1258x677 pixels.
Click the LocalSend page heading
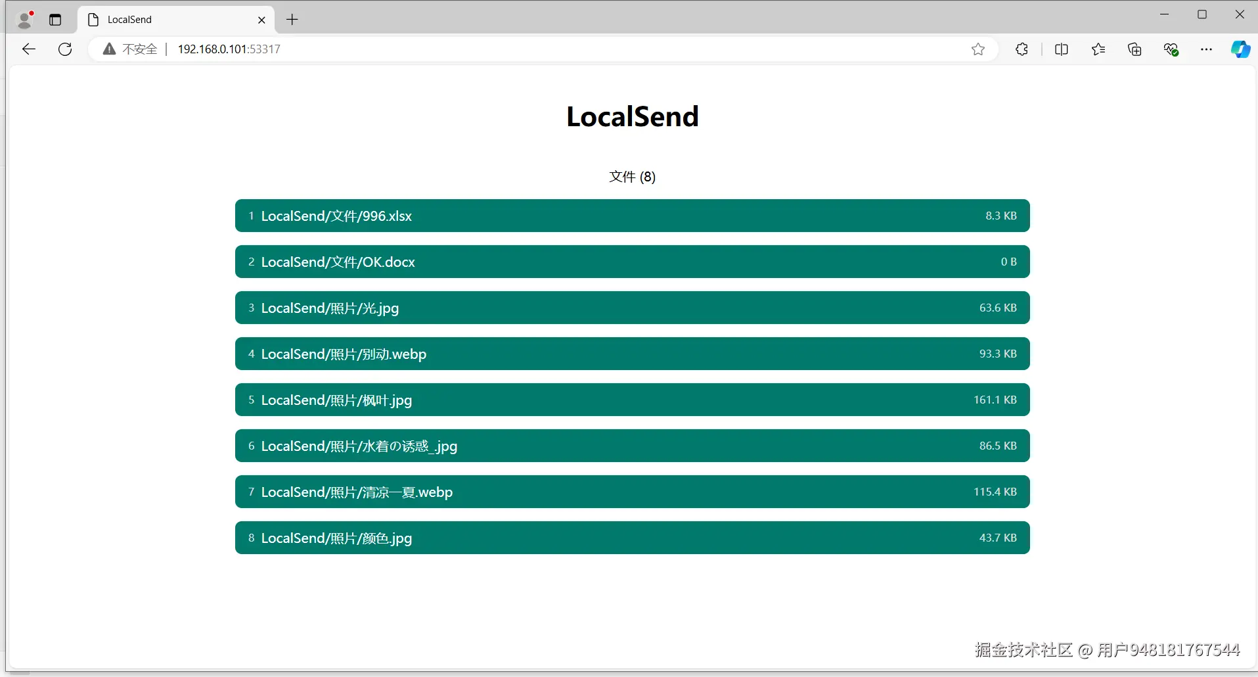(633, 116)
